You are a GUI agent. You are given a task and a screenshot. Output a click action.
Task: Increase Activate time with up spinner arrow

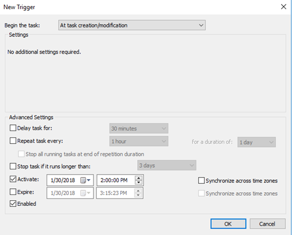tap(138, 178)
